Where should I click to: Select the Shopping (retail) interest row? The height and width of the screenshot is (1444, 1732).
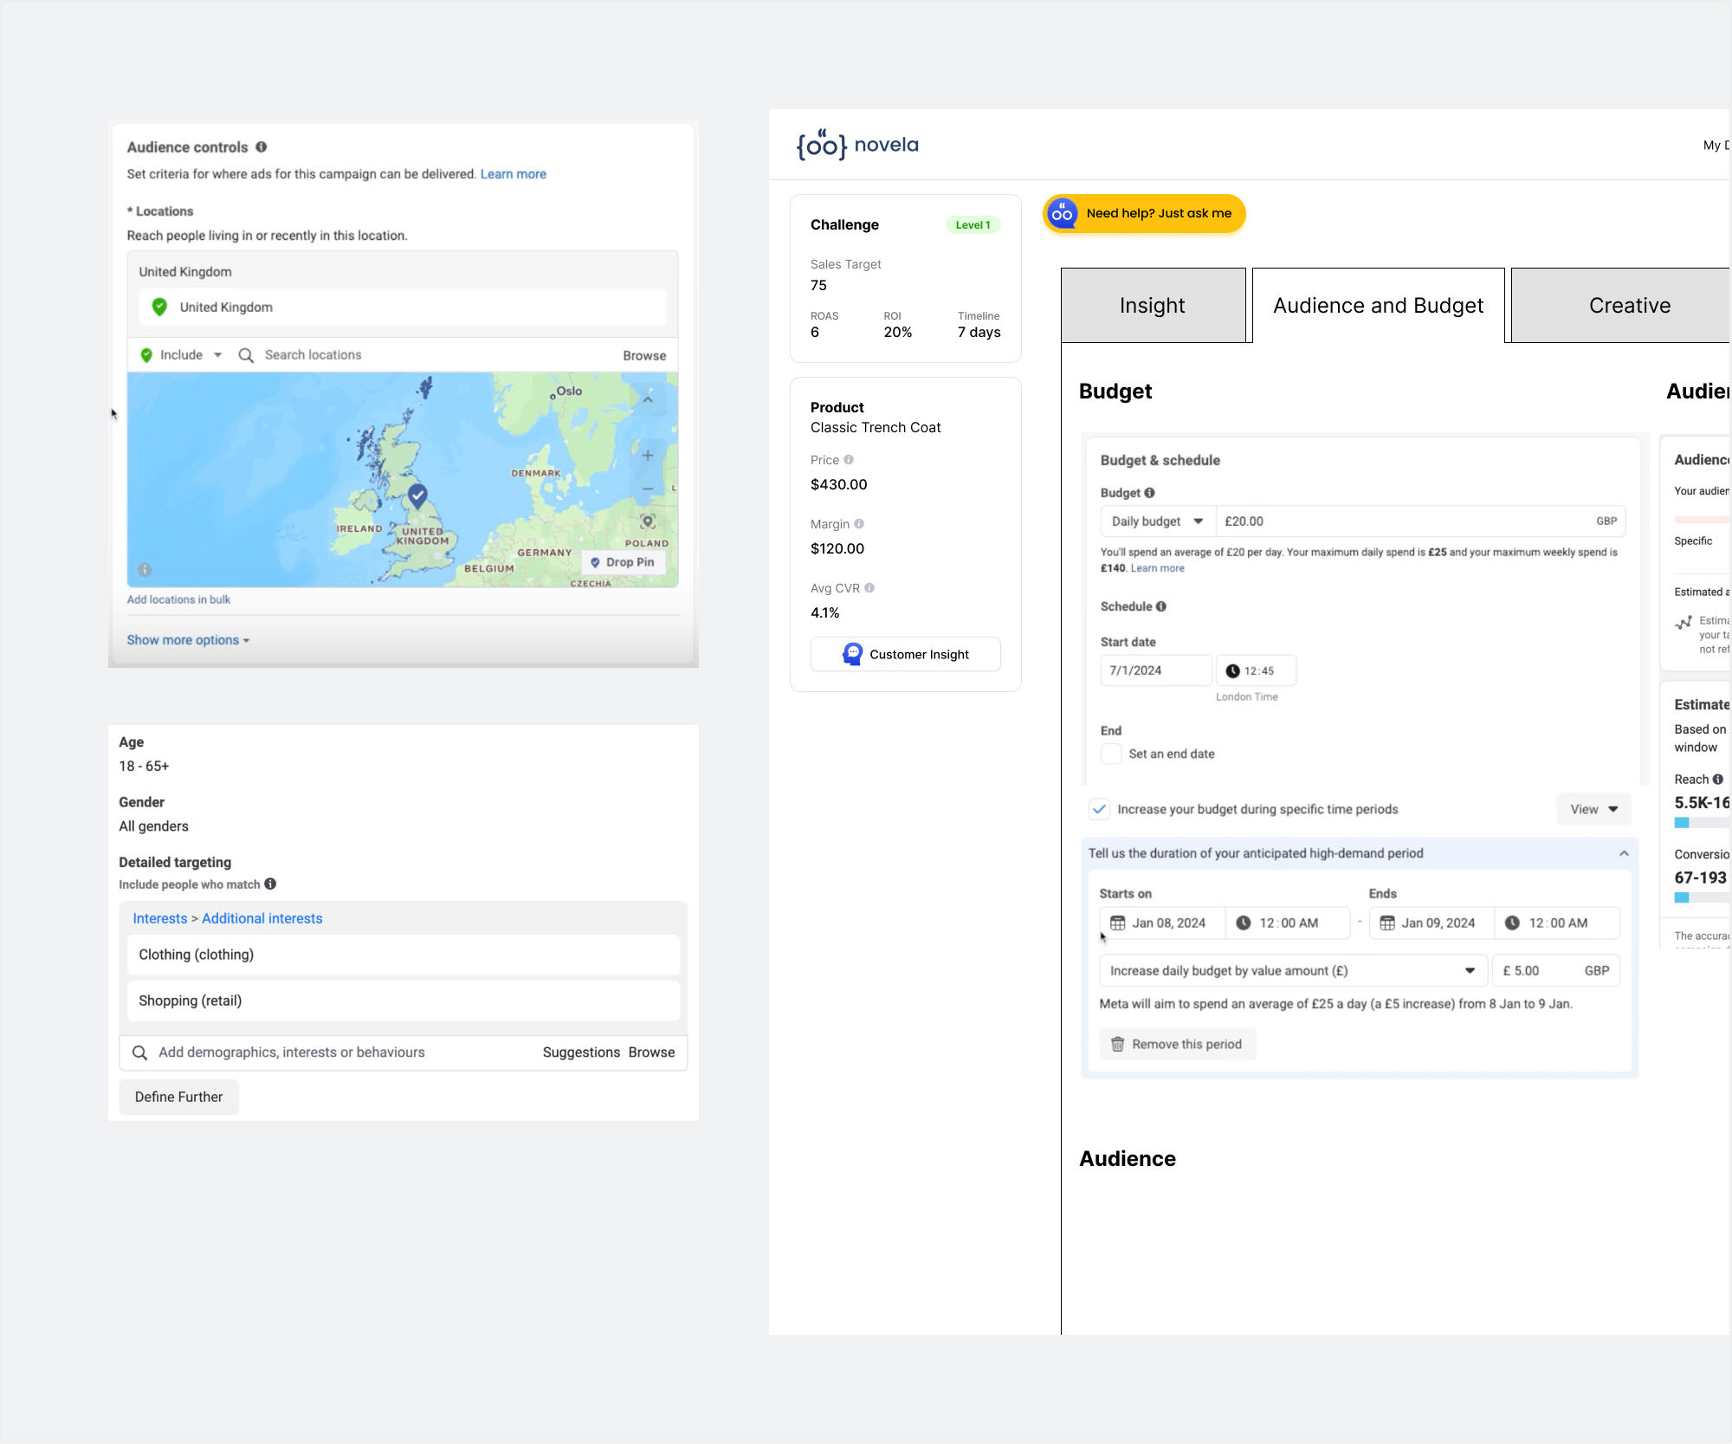click(x=403, y=1000)
